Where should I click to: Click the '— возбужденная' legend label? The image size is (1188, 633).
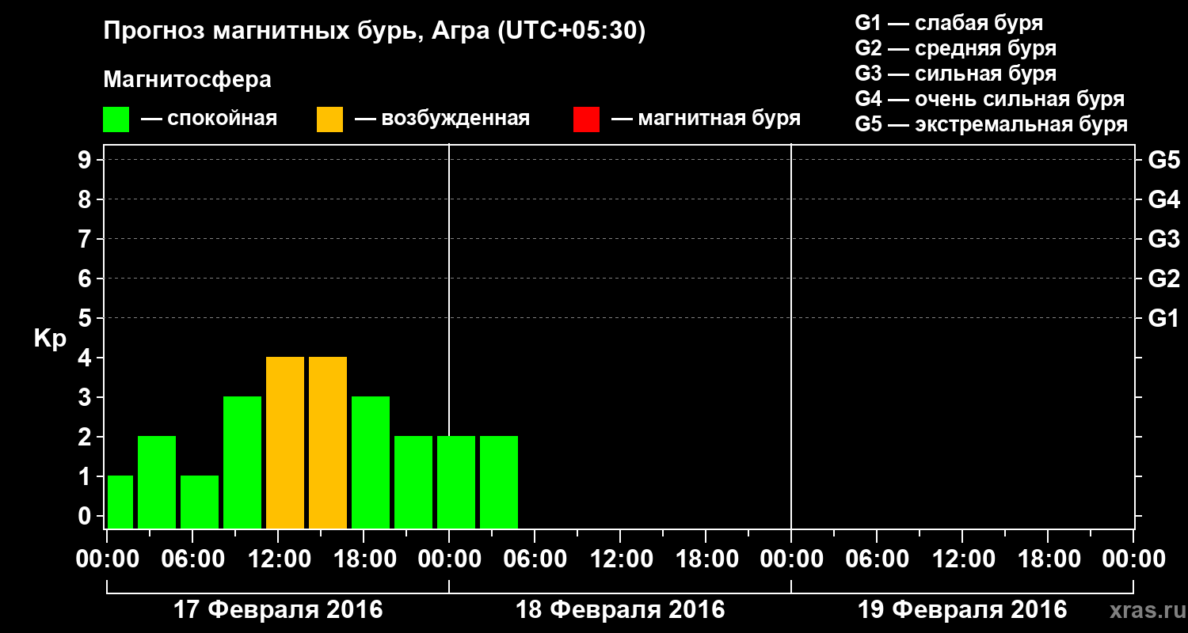pyautogui.click(x=442, y=119)
